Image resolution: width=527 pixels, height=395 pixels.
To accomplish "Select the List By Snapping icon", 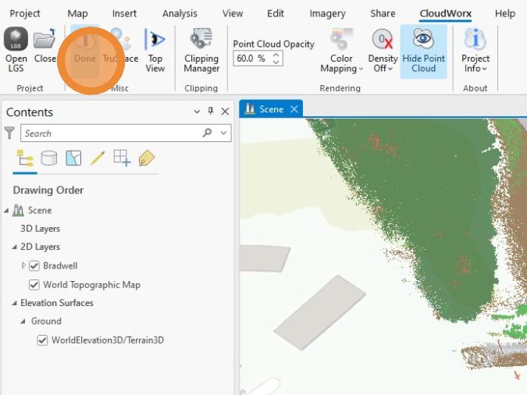I will click(122, 158).
